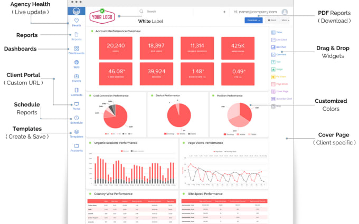The height and width of the screenshot is (224, 359).
Task: Click the Account Performance Overview title
Action: (118, 31)
